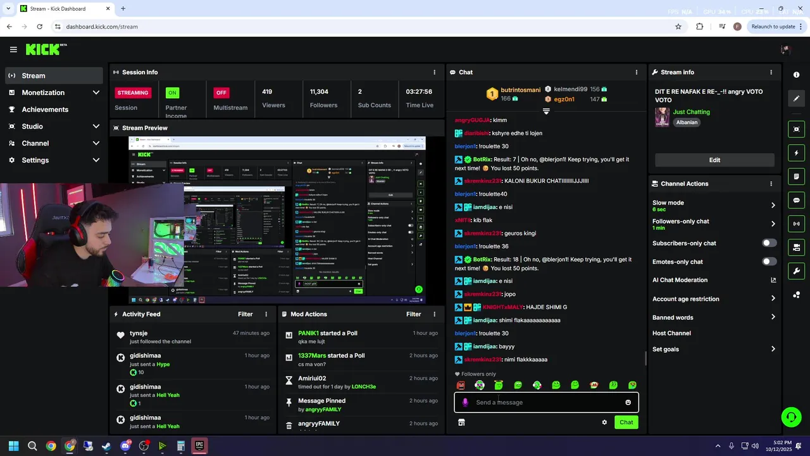
Task: Open Activity Feed three-dot menu
Action: tap(266, 314)
